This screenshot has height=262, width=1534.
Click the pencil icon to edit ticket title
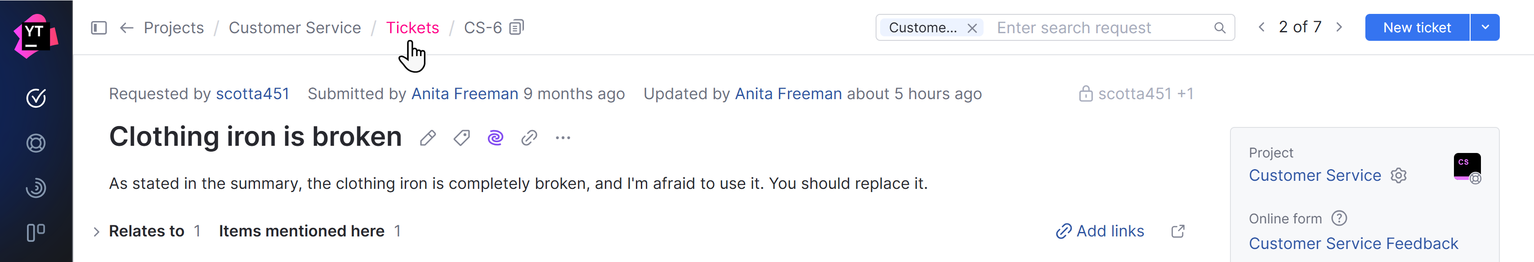[x=428, y=139]
